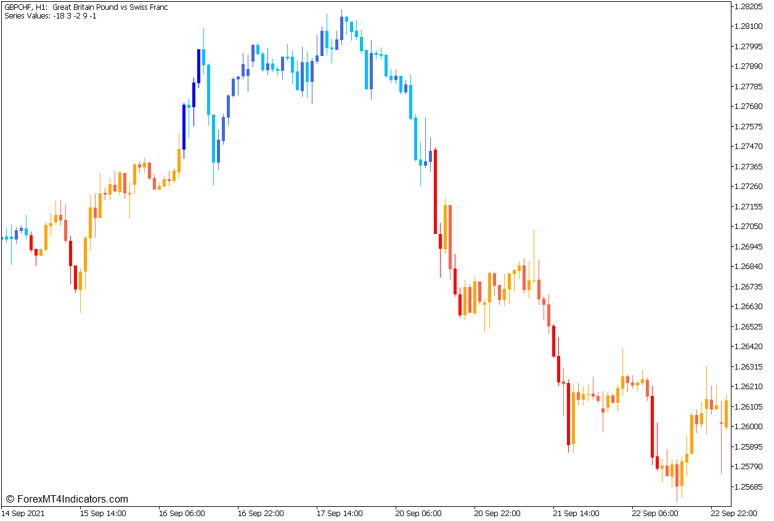Select the highest blue candle at chart peak
774x521 pixels.
(x=341, y=28)
